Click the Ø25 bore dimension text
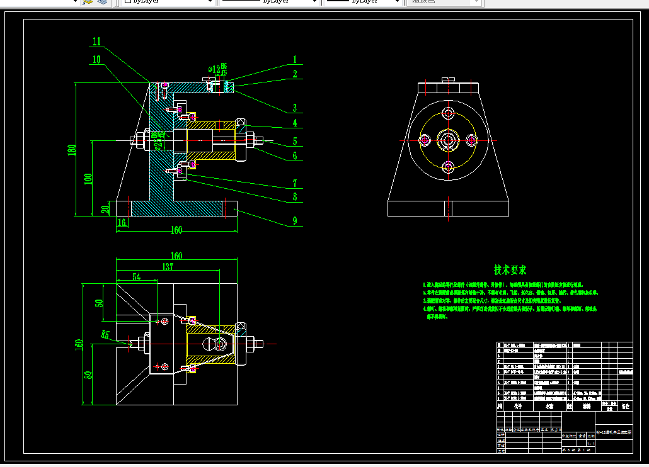Image resolution: width=649 pixels, height=467 pixels. 158,143
